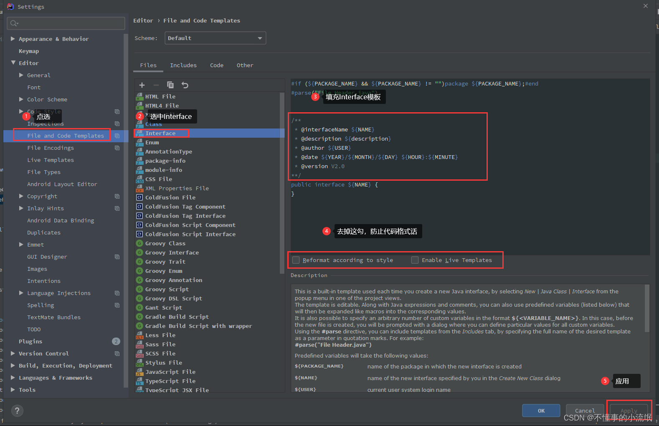Image resolution: width=659 pixels, height=426 pixels.
Task: Click the Description panel scrollbar
Action: pos(647,308)
